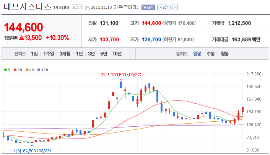
Task: Click the red 20-day moving average swatch
Action: click(15, 70)
